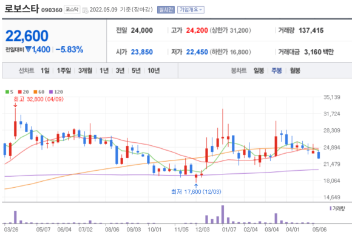Viewport: 352px width, 237px height.
Task: Click the 거래량 volume legend label
Action: tap(337, 208)
